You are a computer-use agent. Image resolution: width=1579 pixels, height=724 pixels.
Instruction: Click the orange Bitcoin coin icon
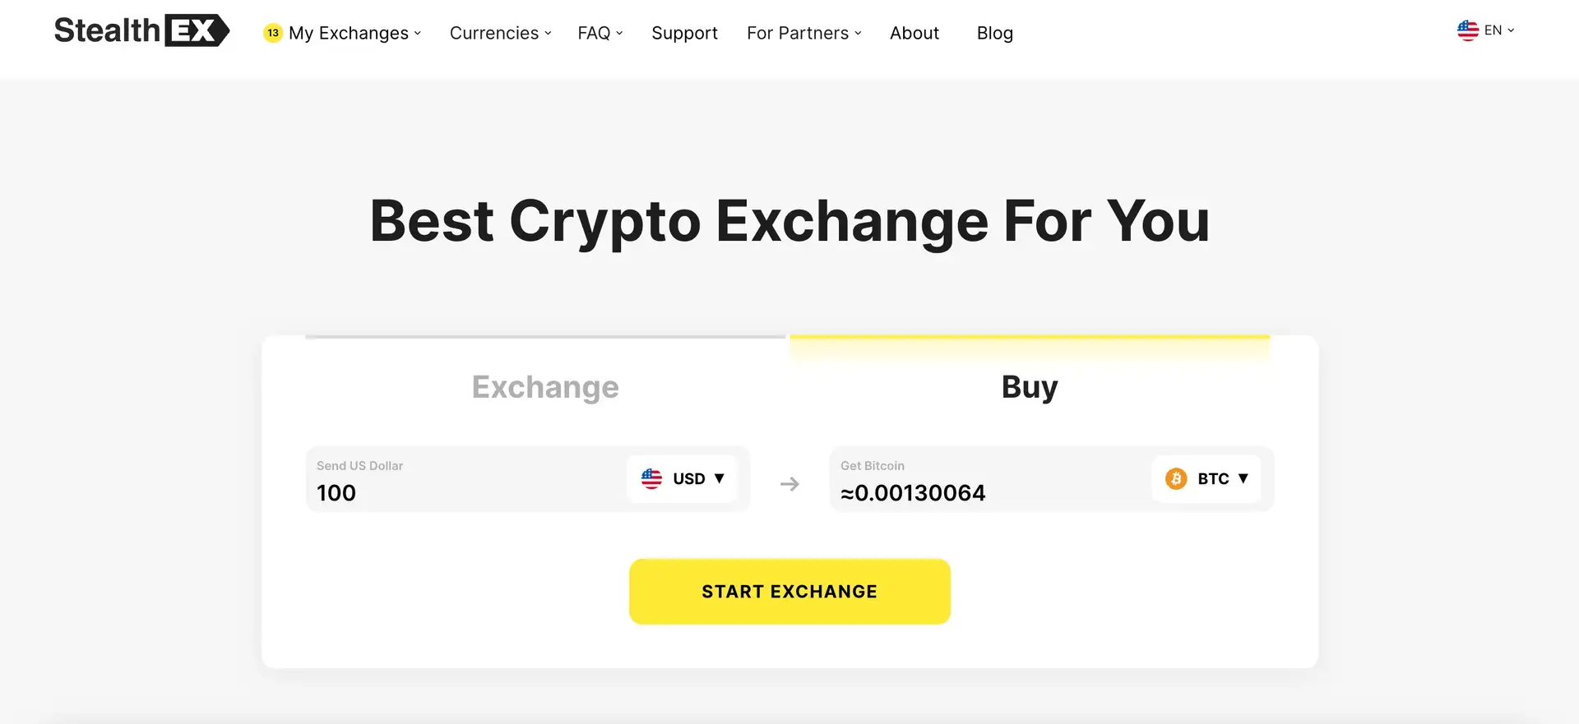[x=1176, y=478]
